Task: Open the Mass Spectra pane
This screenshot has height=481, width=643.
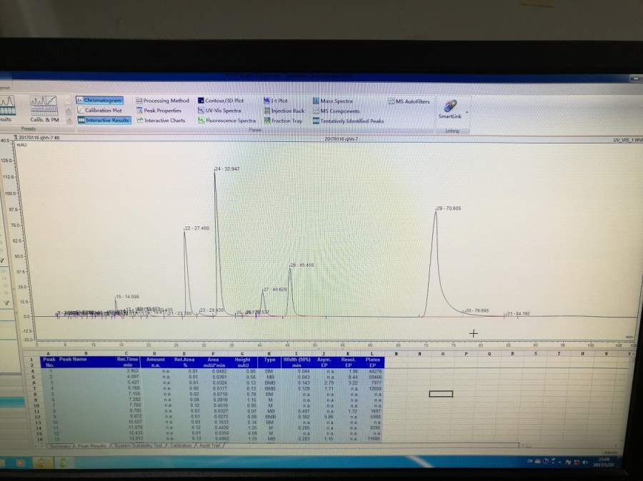Action: pos(332,101)
